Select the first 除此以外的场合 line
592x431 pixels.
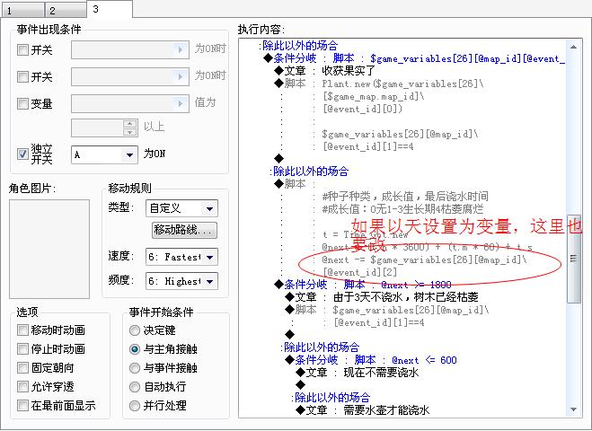298,46
